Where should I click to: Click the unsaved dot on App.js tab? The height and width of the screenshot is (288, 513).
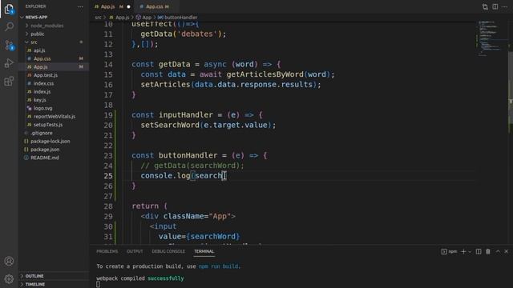click(x=128, y=6)
